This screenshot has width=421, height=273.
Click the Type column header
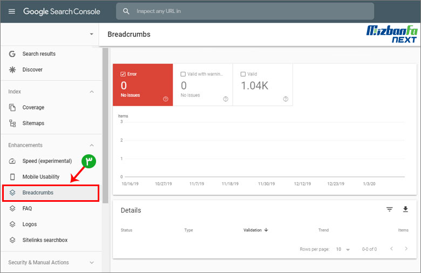(188, 230)
